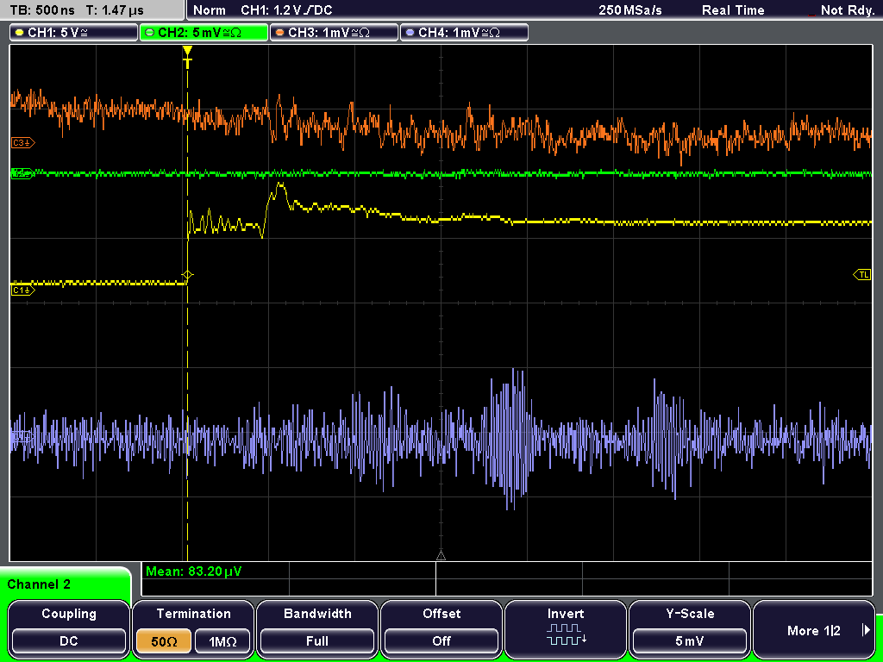Toggle the Invert waveform button
The image size is (883, 662).
coord(566,628)
